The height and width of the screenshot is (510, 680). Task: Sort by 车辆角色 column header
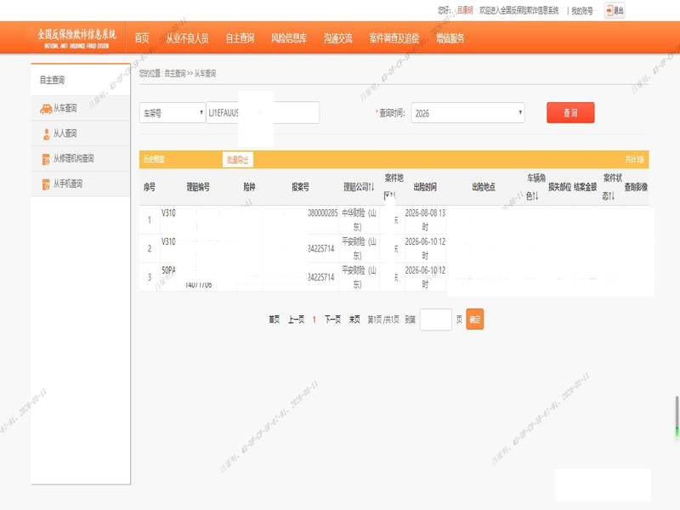coord(536,187)
